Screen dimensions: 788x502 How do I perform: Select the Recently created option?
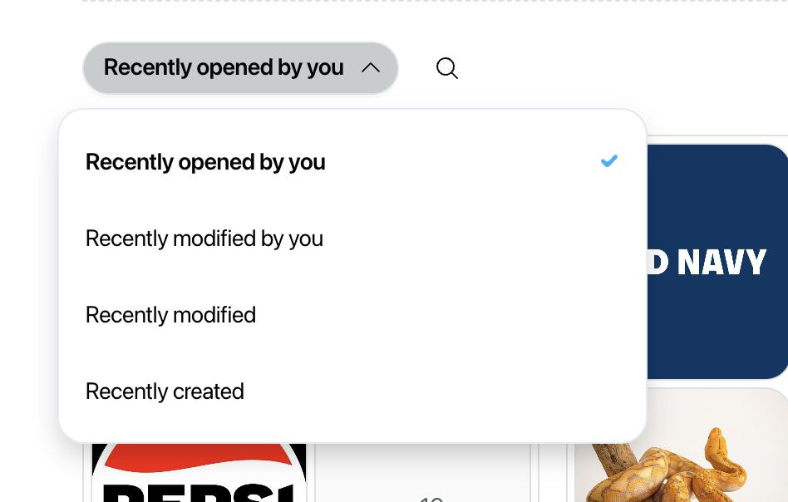point(165,391)
